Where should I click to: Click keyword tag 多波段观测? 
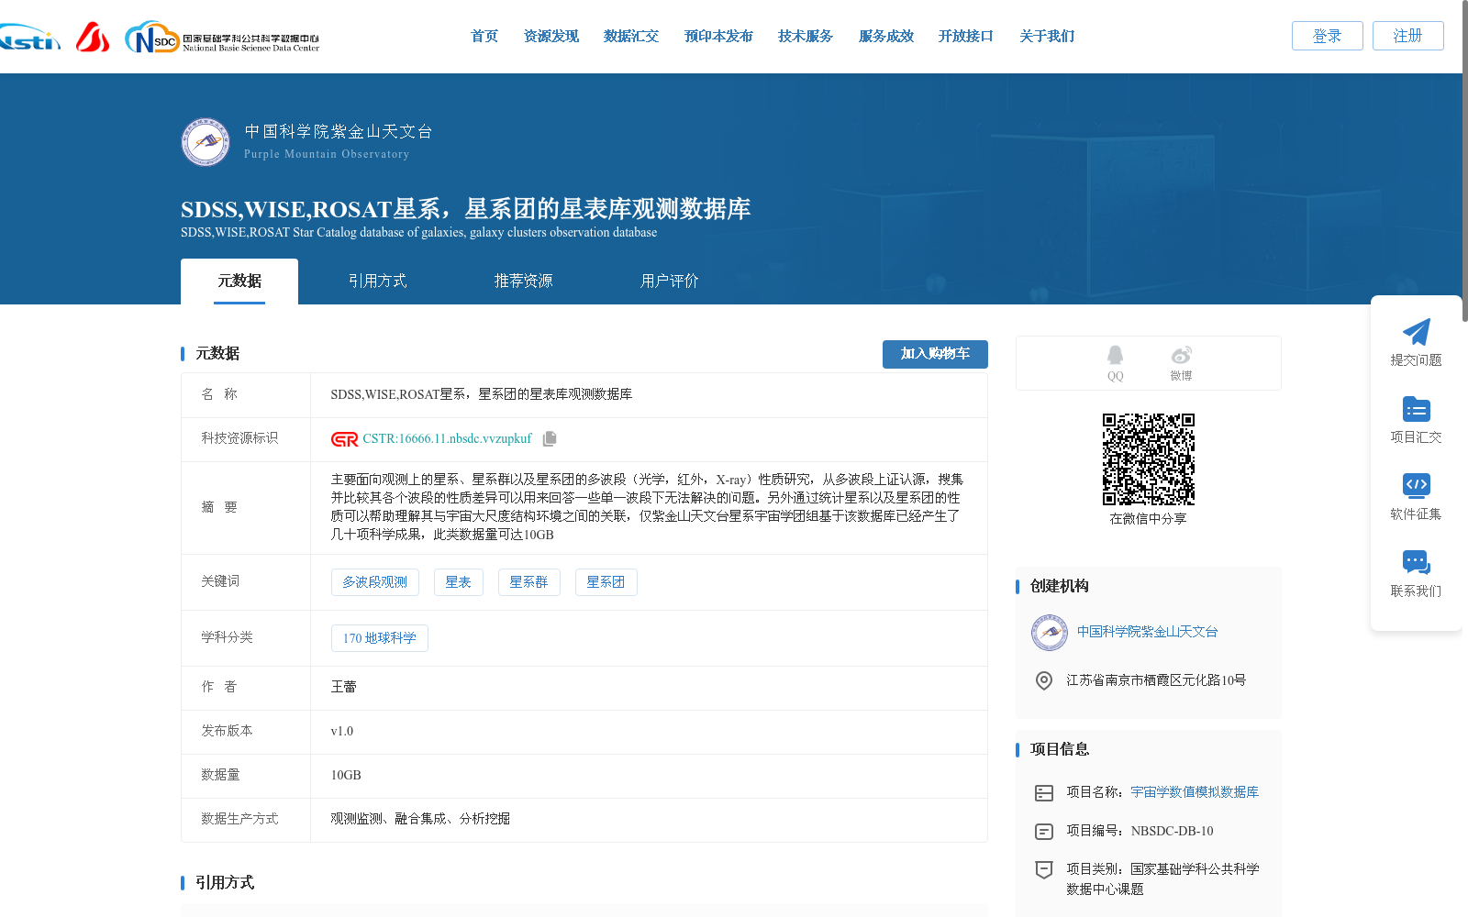375,582
